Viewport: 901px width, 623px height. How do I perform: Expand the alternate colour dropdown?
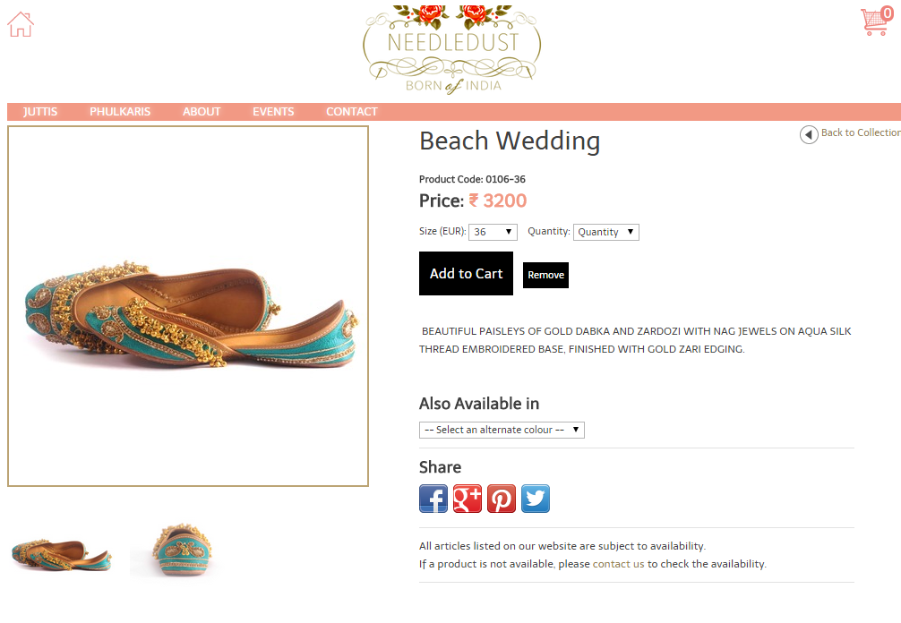502,430
